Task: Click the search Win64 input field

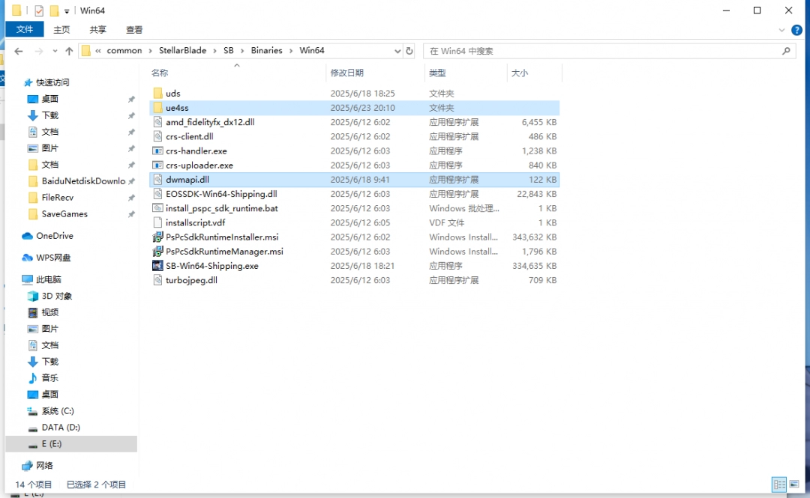Action: coord(600,51)
